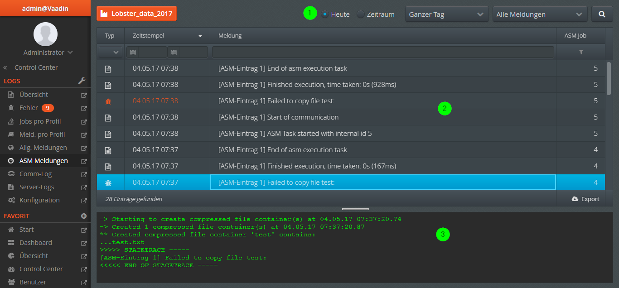Screen dimensions: 619x288
Task: Click the ASM Job column header
Action: tap(580, 35)
